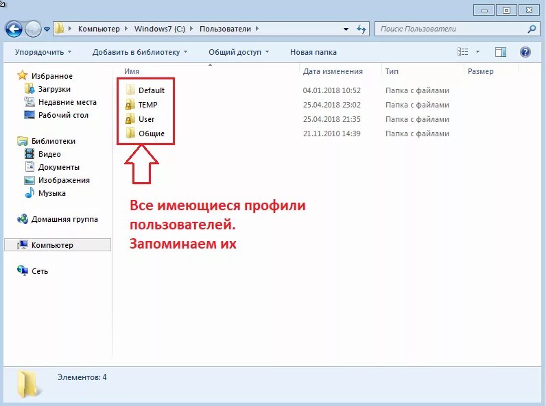Select the Компьютер breadcrumb segment

99,29
